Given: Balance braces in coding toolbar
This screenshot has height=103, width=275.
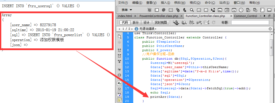Looking at the screenshot, I should pyautogui.click(x=119, y=75).
